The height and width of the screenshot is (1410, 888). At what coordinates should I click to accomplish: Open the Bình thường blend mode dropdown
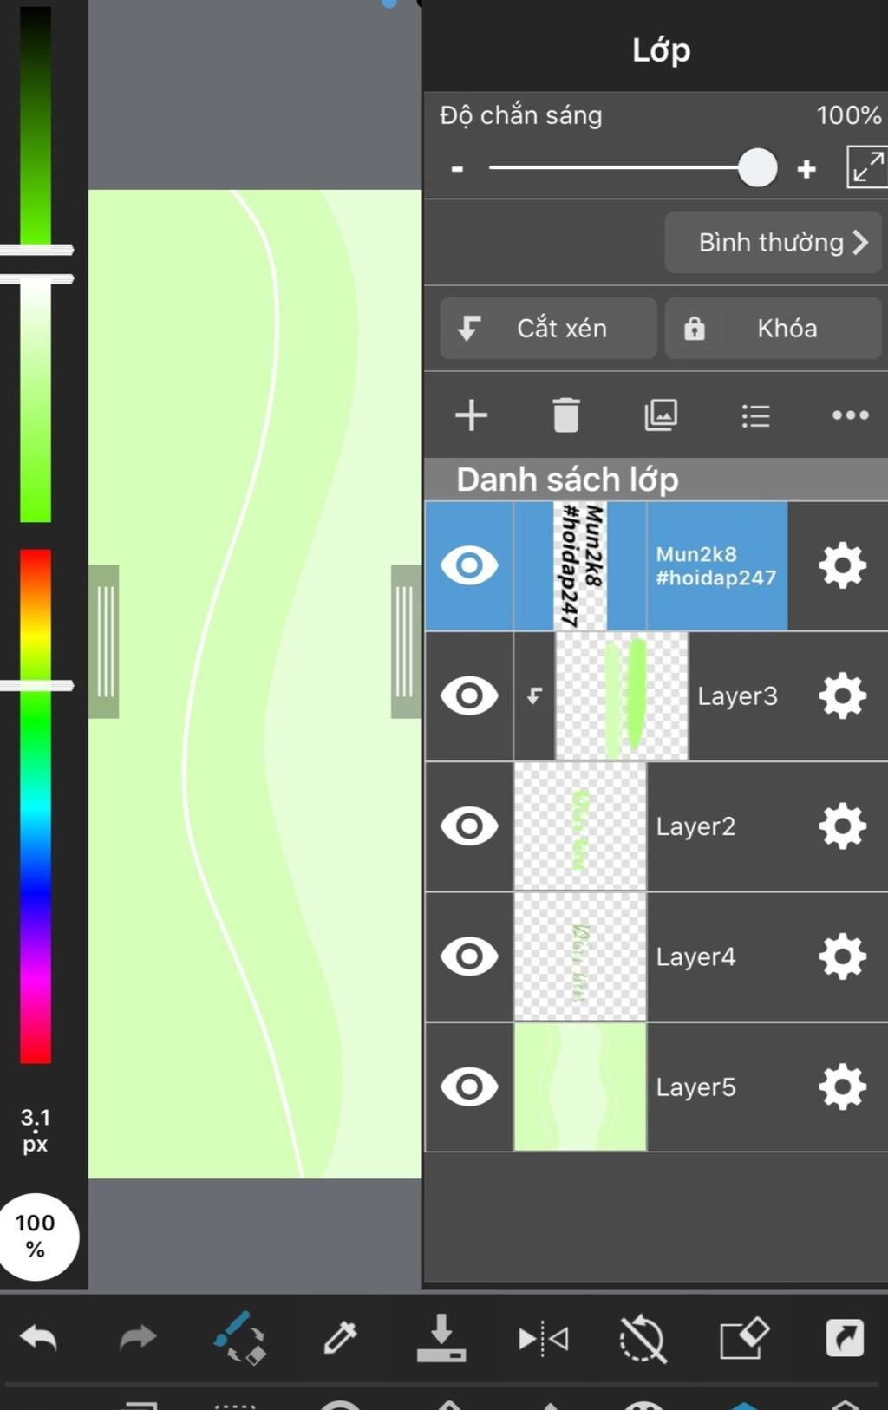point(773,242)
